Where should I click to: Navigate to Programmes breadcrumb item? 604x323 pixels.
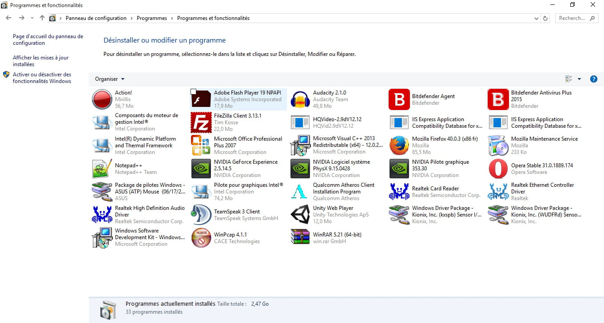click(x=151, y=18)
